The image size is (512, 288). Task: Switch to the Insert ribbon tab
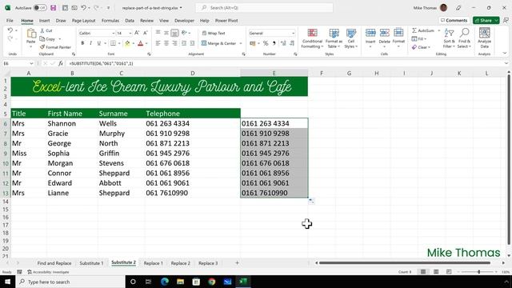click(x=45, y=21)
